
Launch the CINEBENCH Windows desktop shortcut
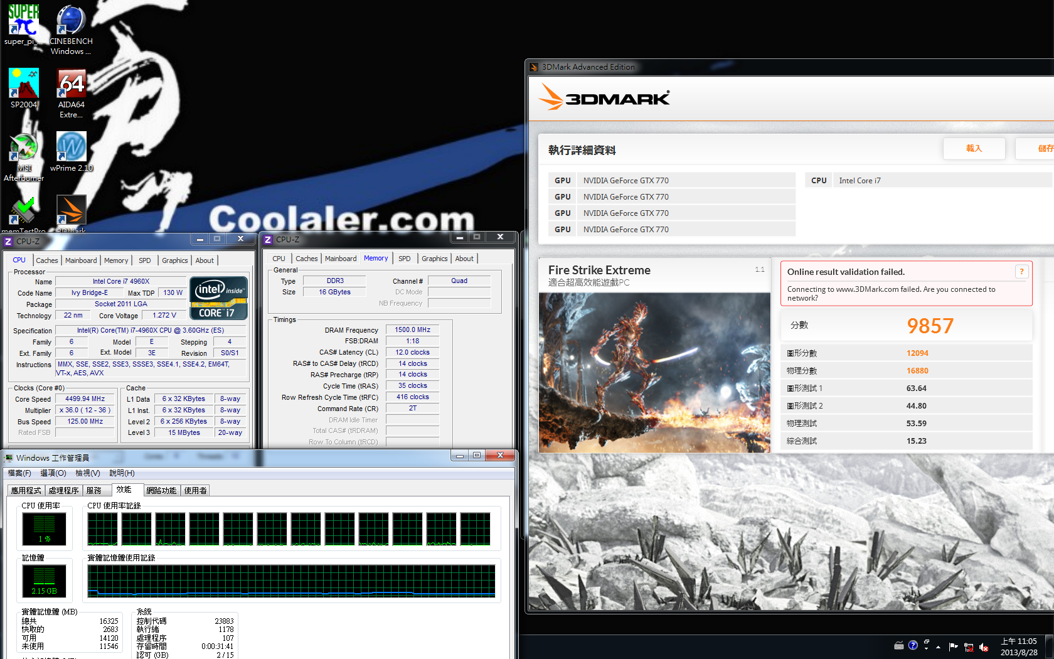71,29
